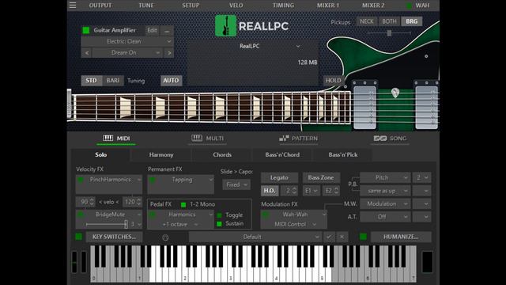This screenshot has height=285, width=506.
Task: Click the guitar pick position marker
Action: (x=395, y=93)
